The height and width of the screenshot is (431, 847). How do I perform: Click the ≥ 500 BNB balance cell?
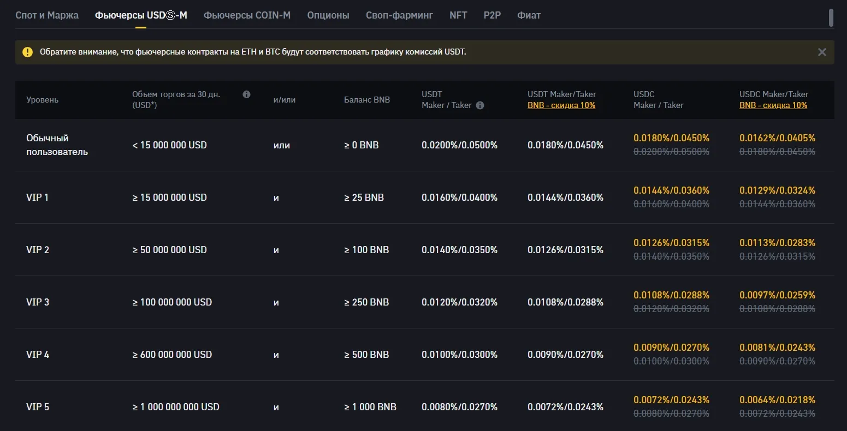[x=366, y=355]
